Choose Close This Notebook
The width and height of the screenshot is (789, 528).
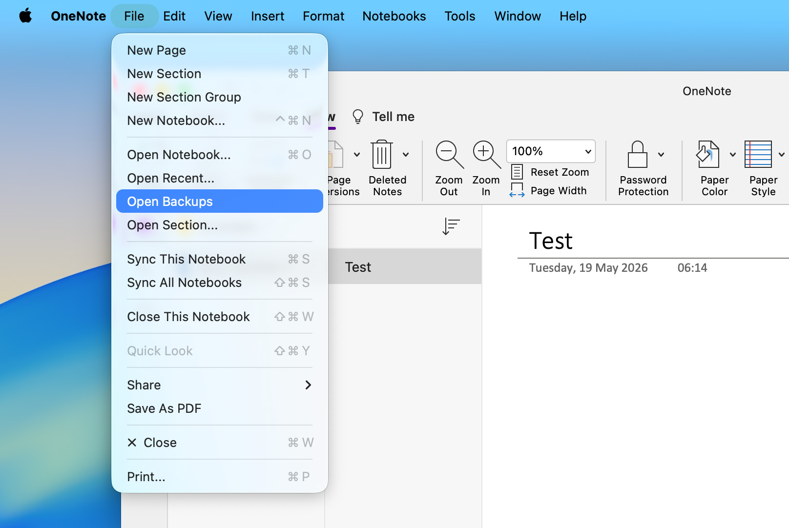(x=220, y=317)
